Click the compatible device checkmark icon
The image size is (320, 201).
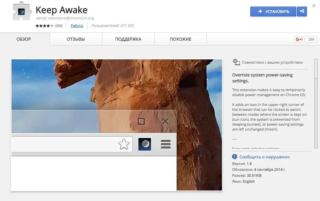pos(235,62)
